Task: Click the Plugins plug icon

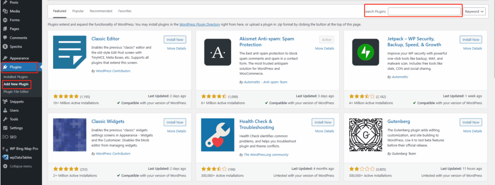Action: pos(5,67)
